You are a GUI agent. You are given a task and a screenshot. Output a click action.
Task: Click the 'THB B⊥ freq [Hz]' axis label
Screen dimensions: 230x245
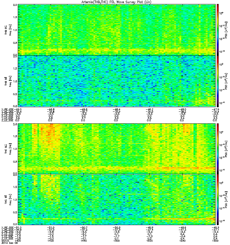[x=8, y=30]
